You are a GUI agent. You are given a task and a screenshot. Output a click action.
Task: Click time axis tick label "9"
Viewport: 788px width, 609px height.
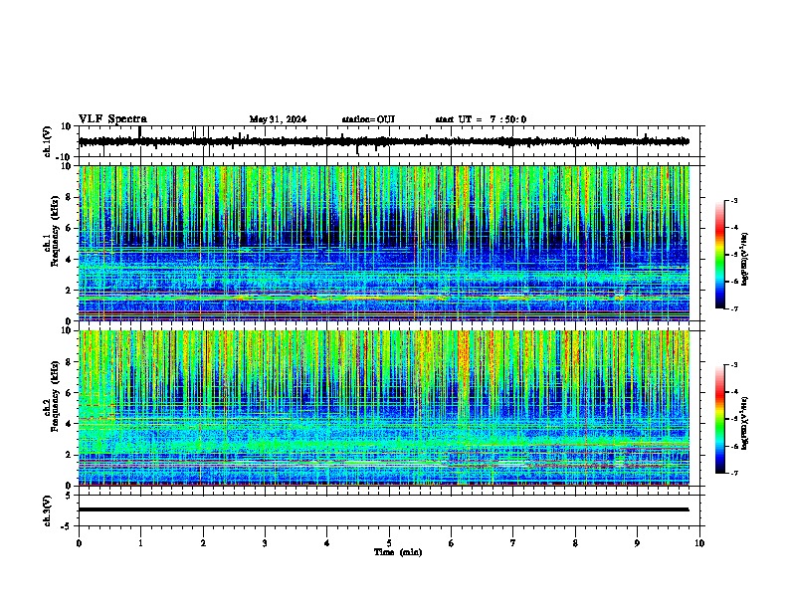pos(637,543)
